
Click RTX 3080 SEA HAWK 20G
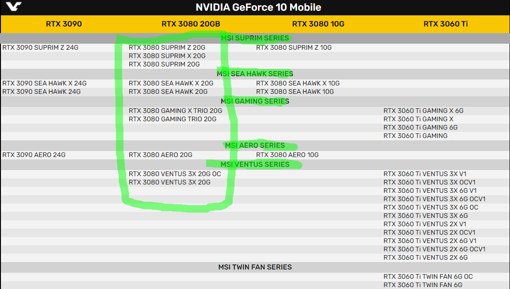168,92
